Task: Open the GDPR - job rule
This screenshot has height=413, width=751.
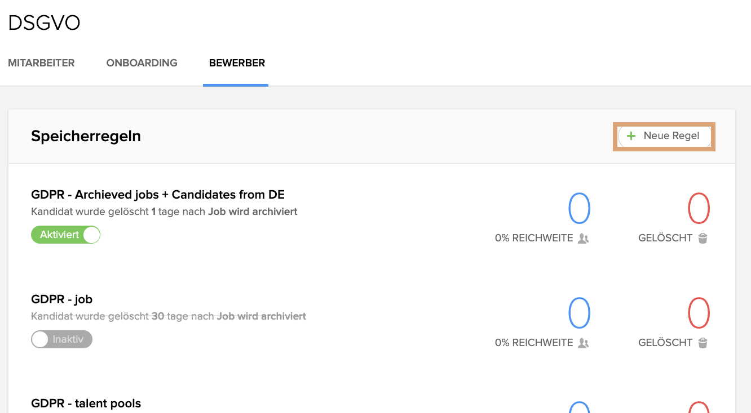Action: pos(62,299)
